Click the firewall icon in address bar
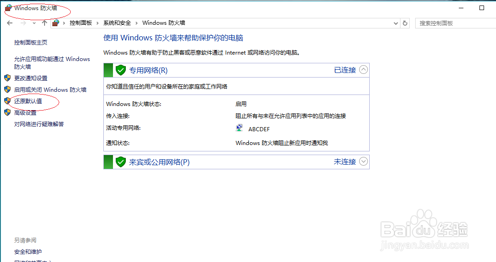Screen dimensions: 496x262 (56, 23)
